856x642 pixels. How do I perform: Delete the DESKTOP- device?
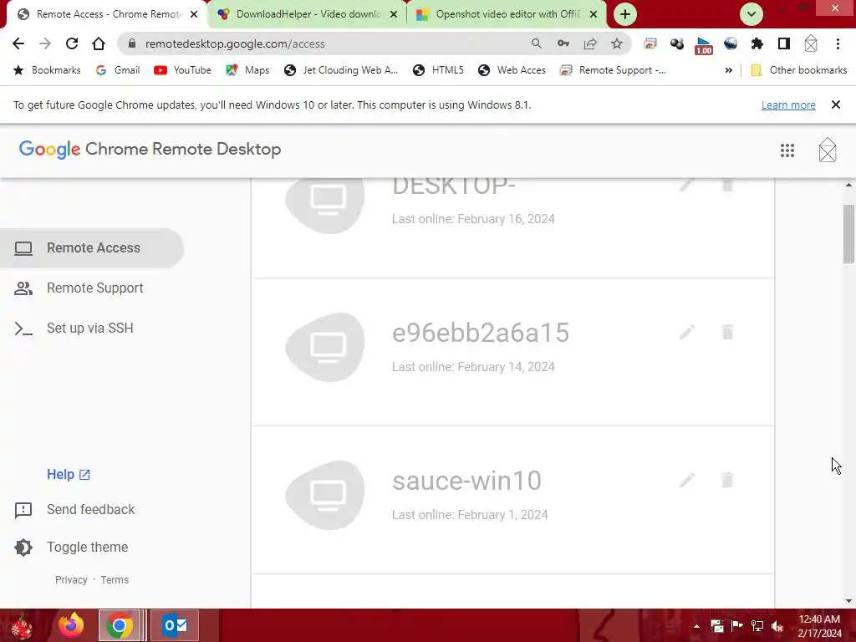pos(727,185)
